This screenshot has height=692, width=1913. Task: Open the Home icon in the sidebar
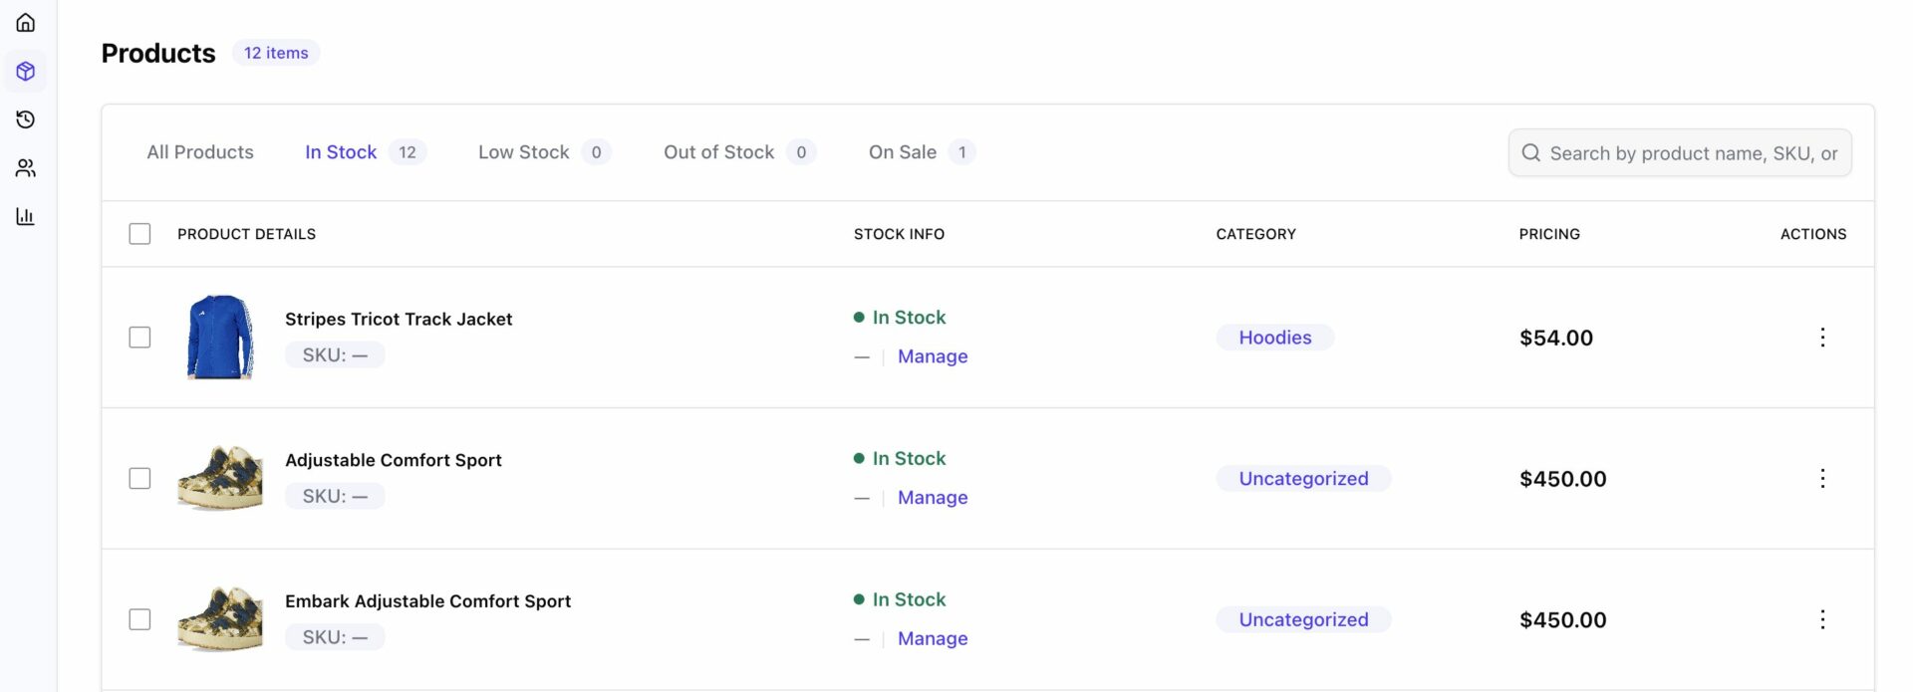(26, 22)
